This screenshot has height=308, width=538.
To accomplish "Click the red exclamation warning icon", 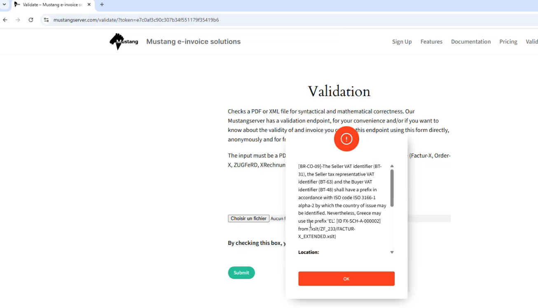I will [x=346, y=139].
